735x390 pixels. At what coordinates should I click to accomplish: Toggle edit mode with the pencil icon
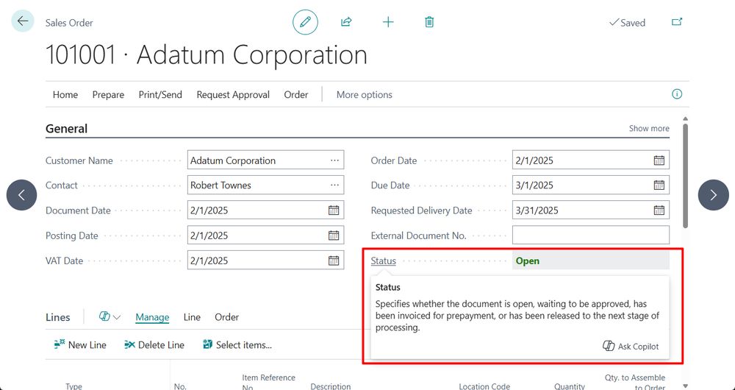pos(305,22)
